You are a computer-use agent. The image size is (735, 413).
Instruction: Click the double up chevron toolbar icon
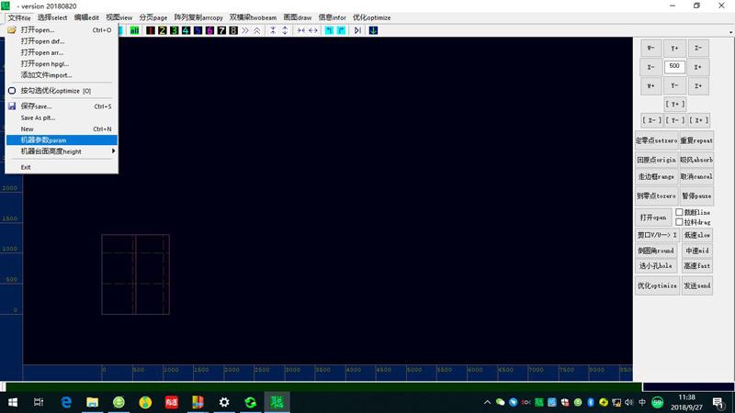(257, 30)
